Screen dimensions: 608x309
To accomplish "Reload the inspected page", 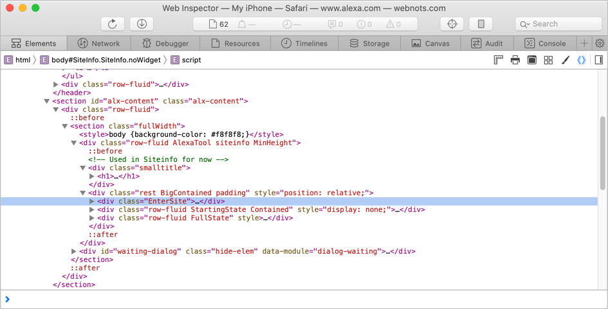I will coord(113,24).
